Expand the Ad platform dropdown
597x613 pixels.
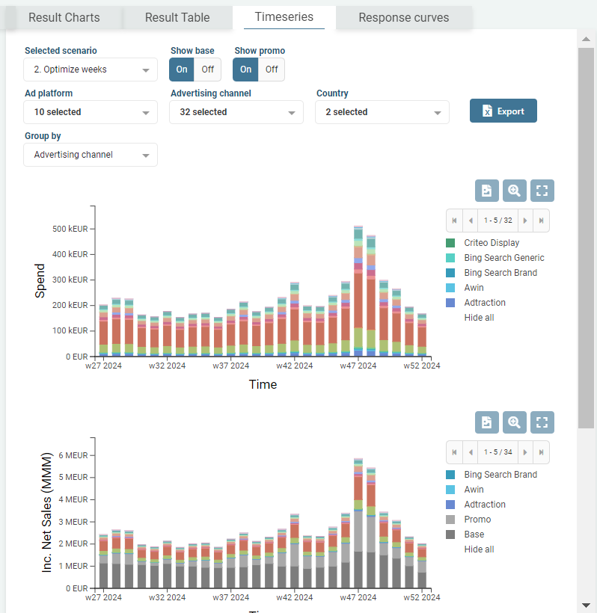pos(91,112)
